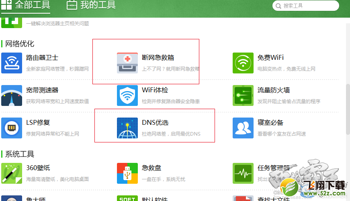
Task: Click the 断网急救箱 title text
Action: 158,58
